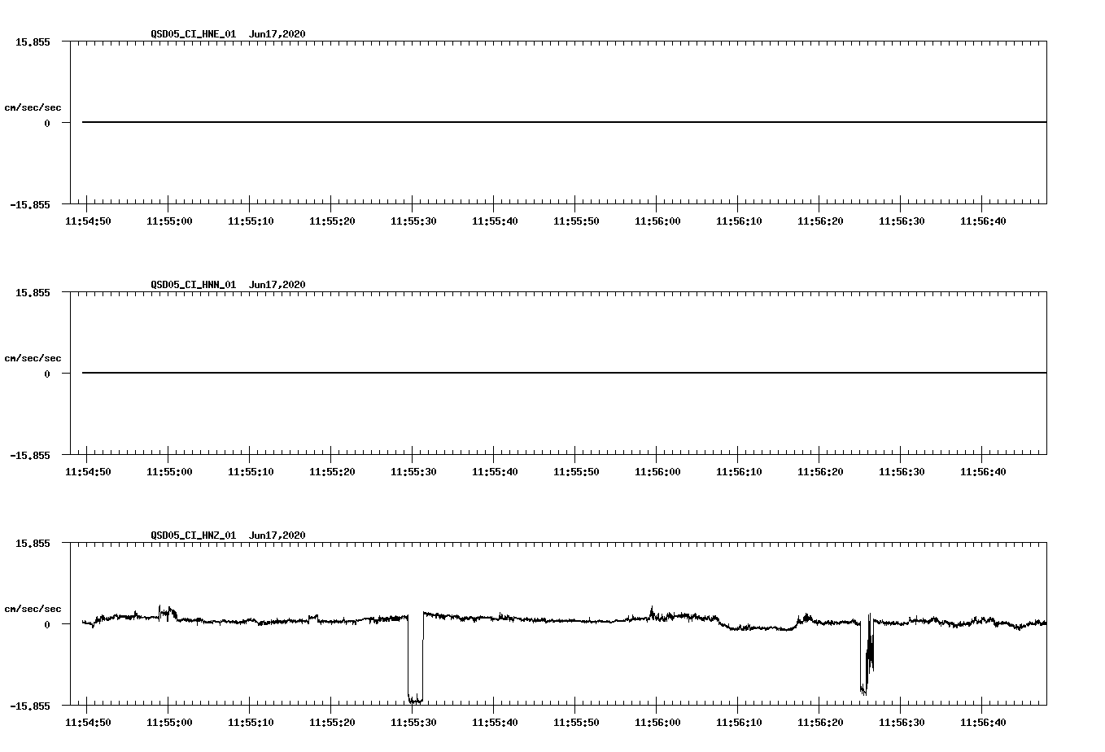Select the 15.855 upper limit on HNE plot
The height and width of the screenshot is (752, 1105).
click(33, 42)
